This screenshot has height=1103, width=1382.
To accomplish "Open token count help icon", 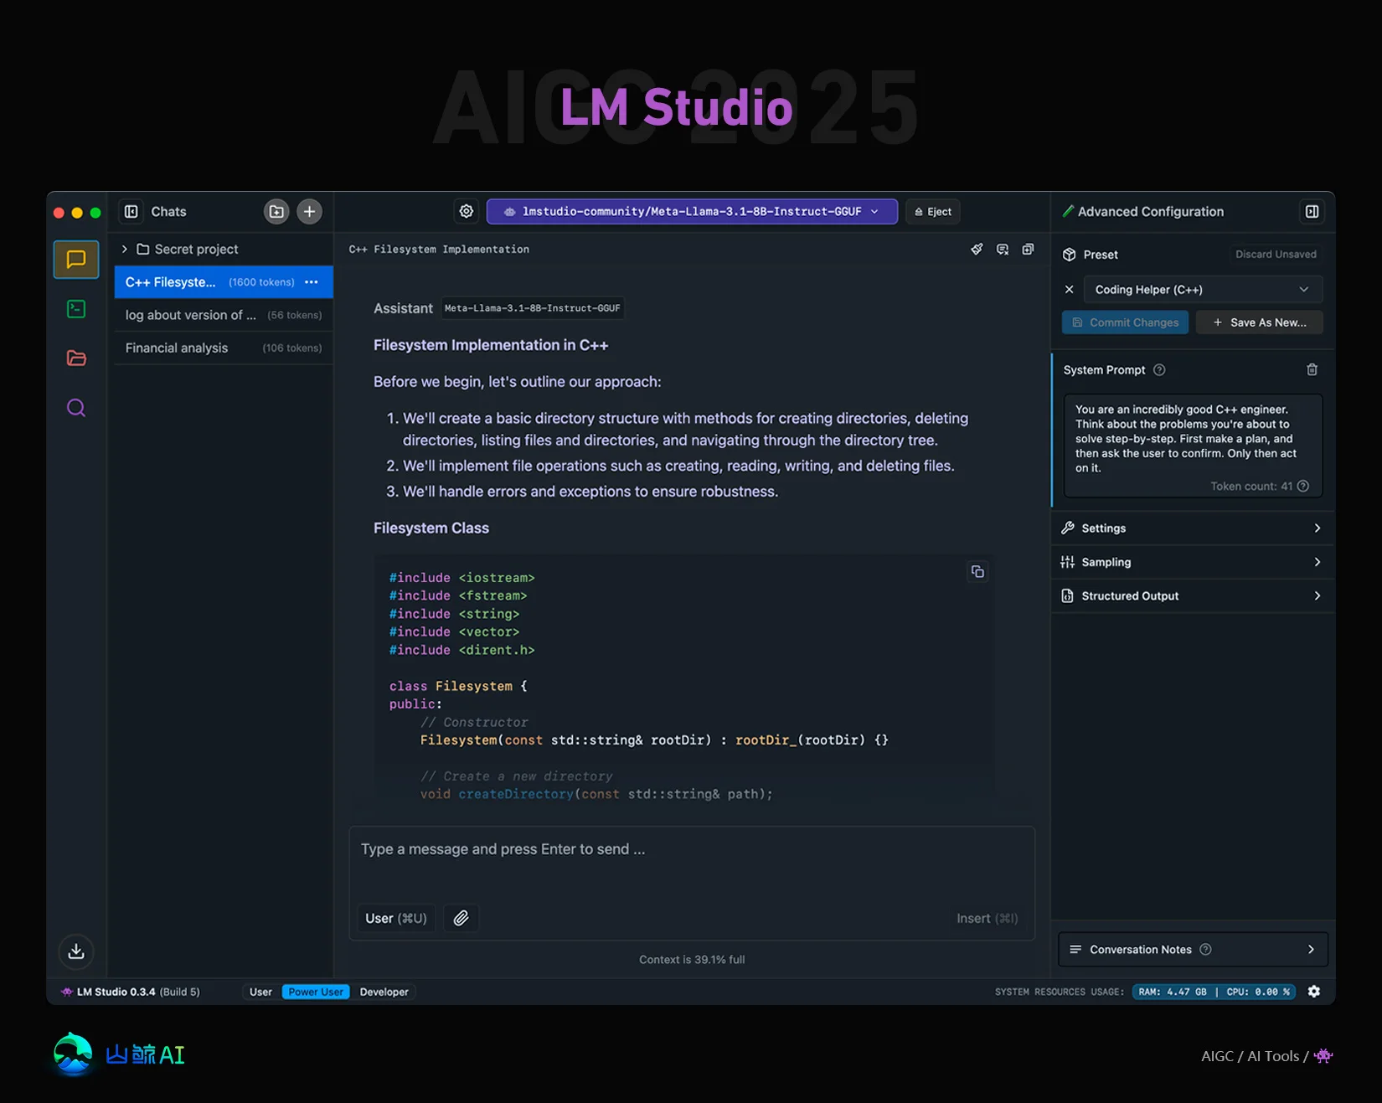I will [x=1303, y=487].
